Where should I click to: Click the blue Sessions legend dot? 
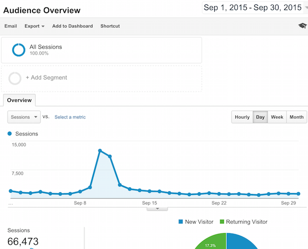coord(9,134)
